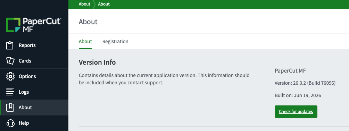Click the 'Version: 26.0.2 (Build 76096)' text

(305, 83)
